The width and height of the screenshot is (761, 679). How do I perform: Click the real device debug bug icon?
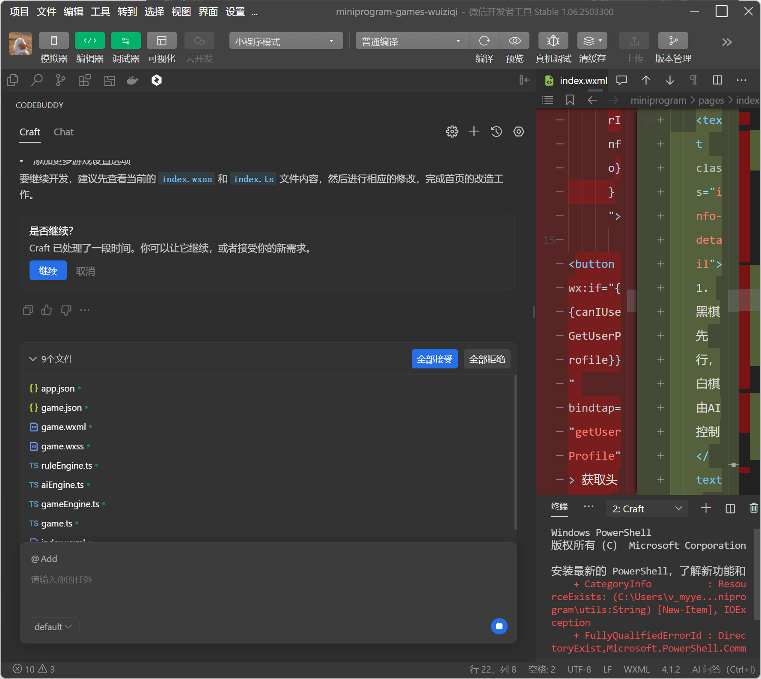(x=553, y=41)
